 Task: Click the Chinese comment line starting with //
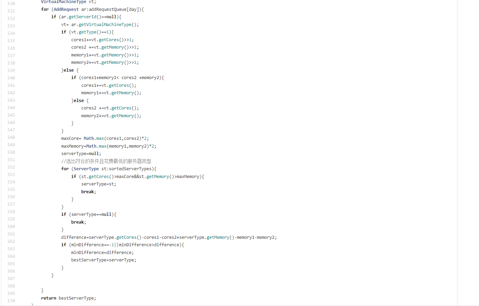pos(106,161)
